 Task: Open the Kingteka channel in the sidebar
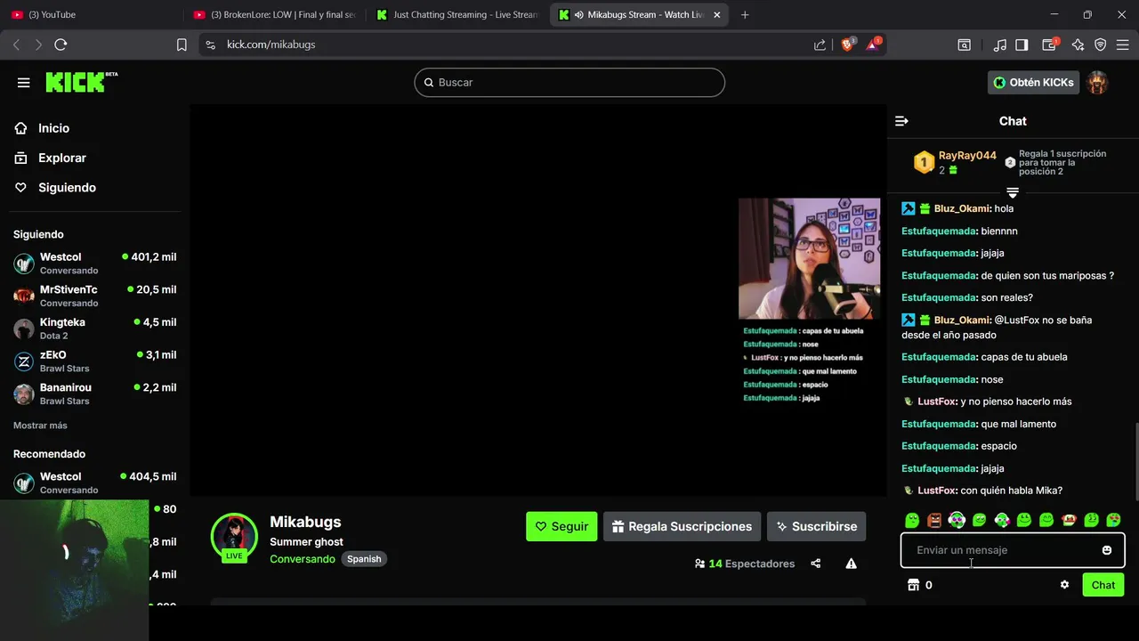[95, 329]
